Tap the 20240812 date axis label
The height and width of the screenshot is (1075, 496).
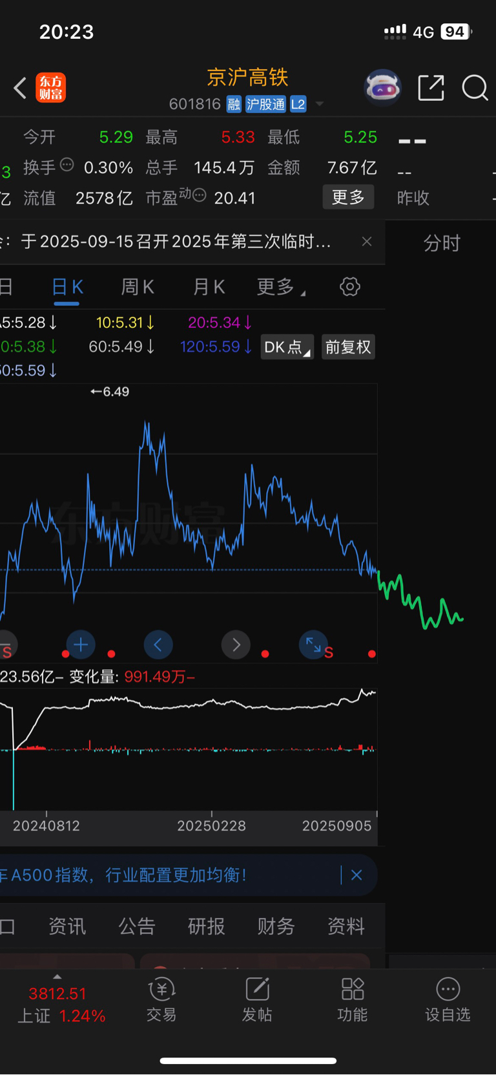(46, 825)
